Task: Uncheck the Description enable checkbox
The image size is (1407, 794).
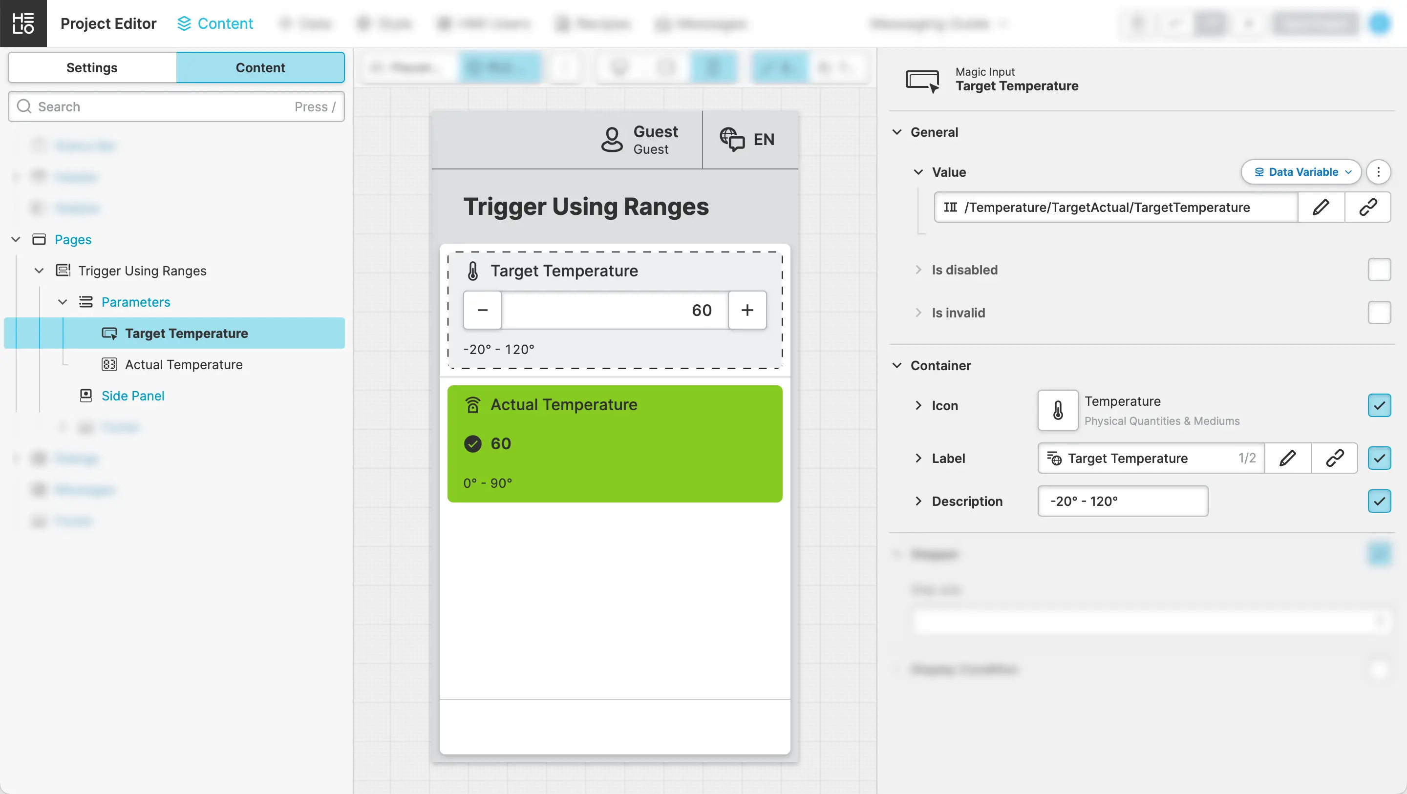Action: click(x=1379, y=501)
